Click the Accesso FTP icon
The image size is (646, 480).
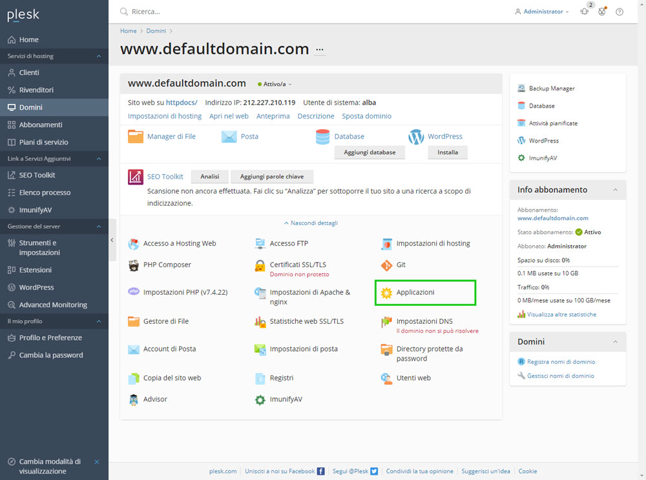260,244
